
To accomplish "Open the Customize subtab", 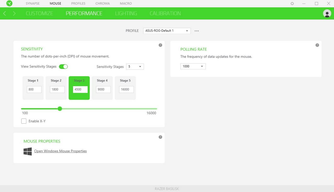I will tap(39, 13).
